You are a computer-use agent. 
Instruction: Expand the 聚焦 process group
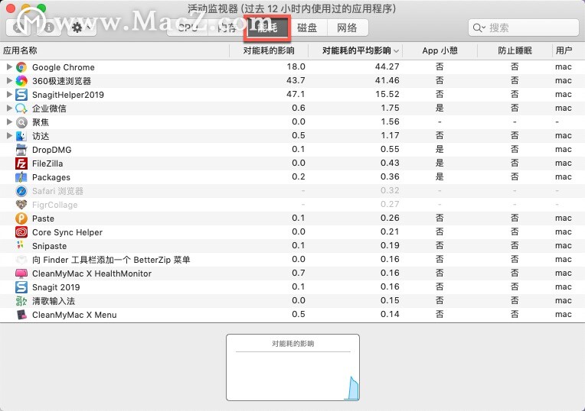click(9, 121)
